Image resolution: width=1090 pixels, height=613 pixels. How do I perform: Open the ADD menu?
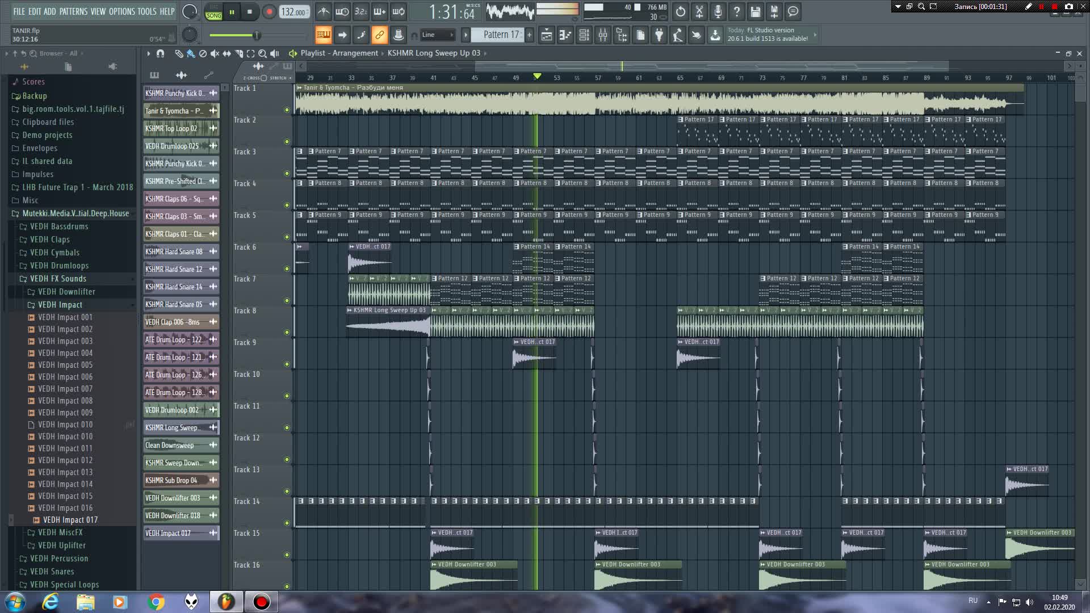(x=50, y=11)
